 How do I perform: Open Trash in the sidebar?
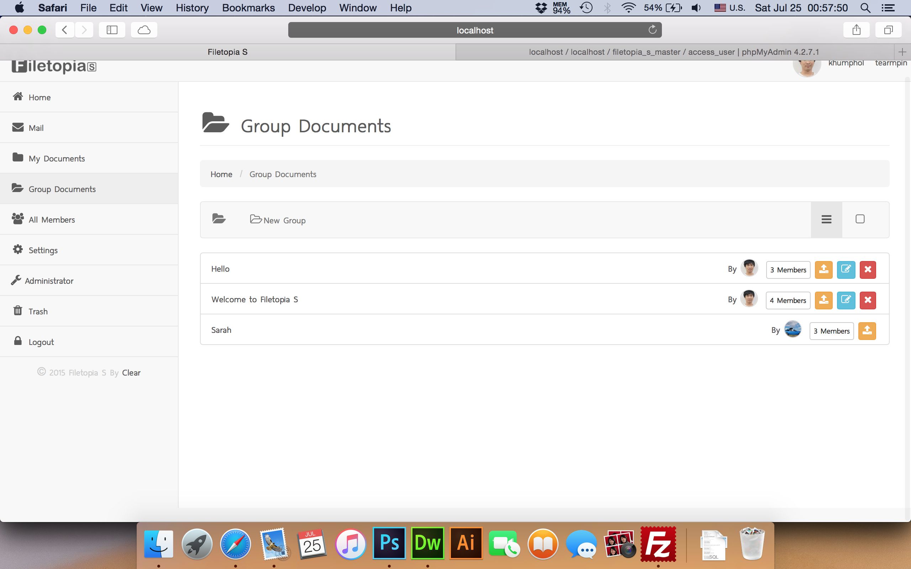[x=38, y=311]
